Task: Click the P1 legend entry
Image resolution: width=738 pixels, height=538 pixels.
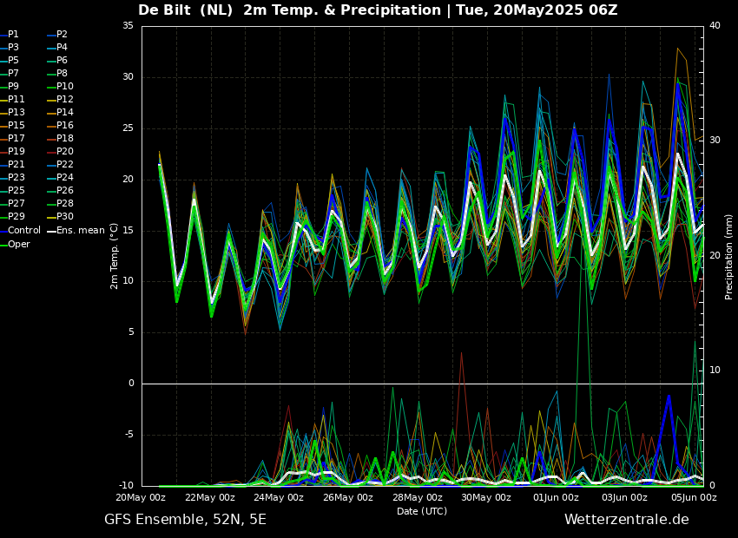Action: click(x=13, y=35)
